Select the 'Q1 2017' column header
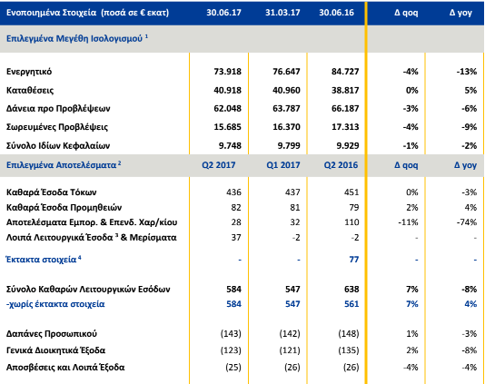The width and height of the screenshot is (485, 384). tap(283, 165)
